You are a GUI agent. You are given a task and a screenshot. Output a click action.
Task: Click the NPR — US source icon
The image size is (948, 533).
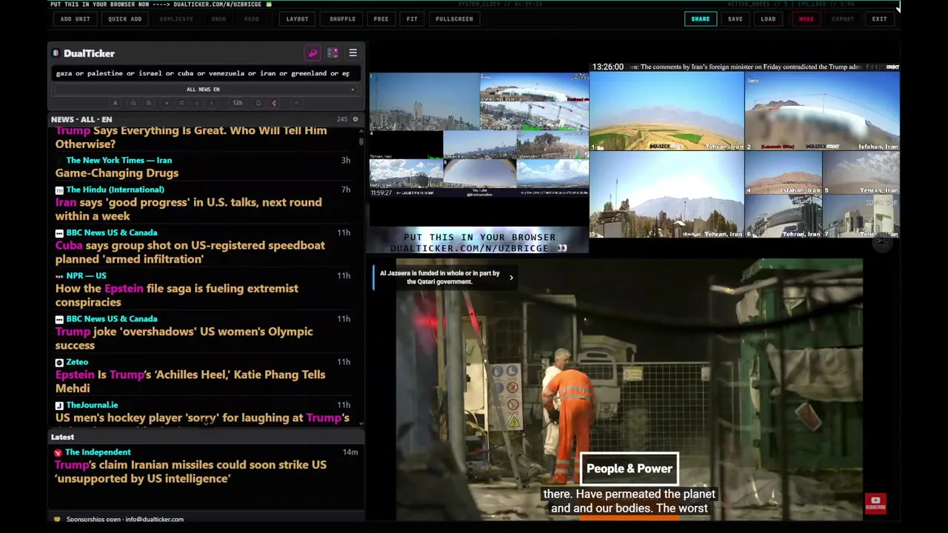pos(59,276)
